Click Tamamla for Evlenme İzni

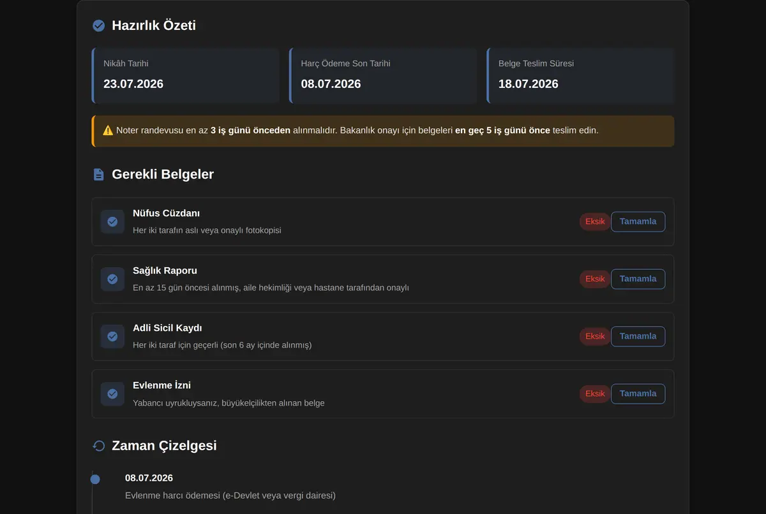pyautogui.click(x=638, y=393)
